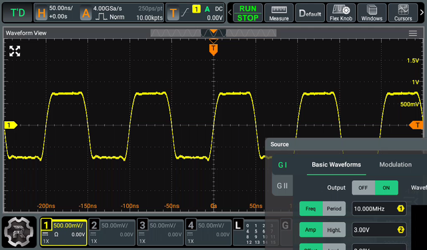This screenshot has height=250, width=427.
Task: Switch to the Modulation tab
Action: 396,165
